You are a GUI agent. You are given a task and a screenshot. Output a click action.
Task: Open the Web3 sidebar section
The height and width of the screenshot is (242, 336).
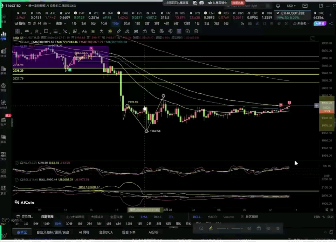(x=4, y=104)
